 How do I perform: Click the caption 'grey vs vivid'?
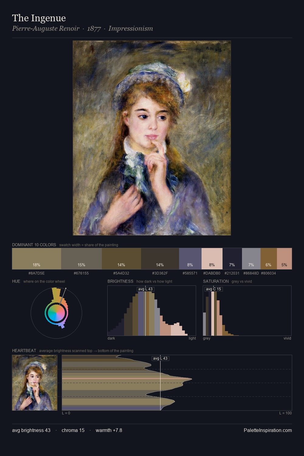[x=242, y=282]
